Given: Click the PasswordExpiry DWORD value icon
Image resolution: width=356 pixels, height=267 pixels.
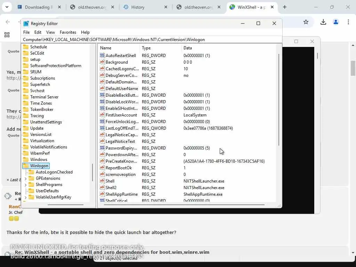Looking at the screenshot, I should tap(102, 148).
